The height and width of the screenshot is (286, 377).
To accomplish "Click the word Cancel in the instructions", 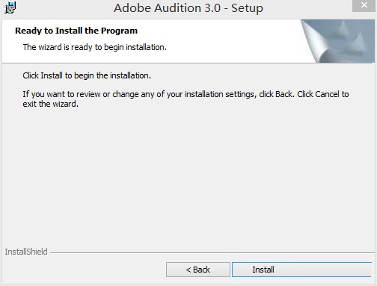I will (327, 94).
